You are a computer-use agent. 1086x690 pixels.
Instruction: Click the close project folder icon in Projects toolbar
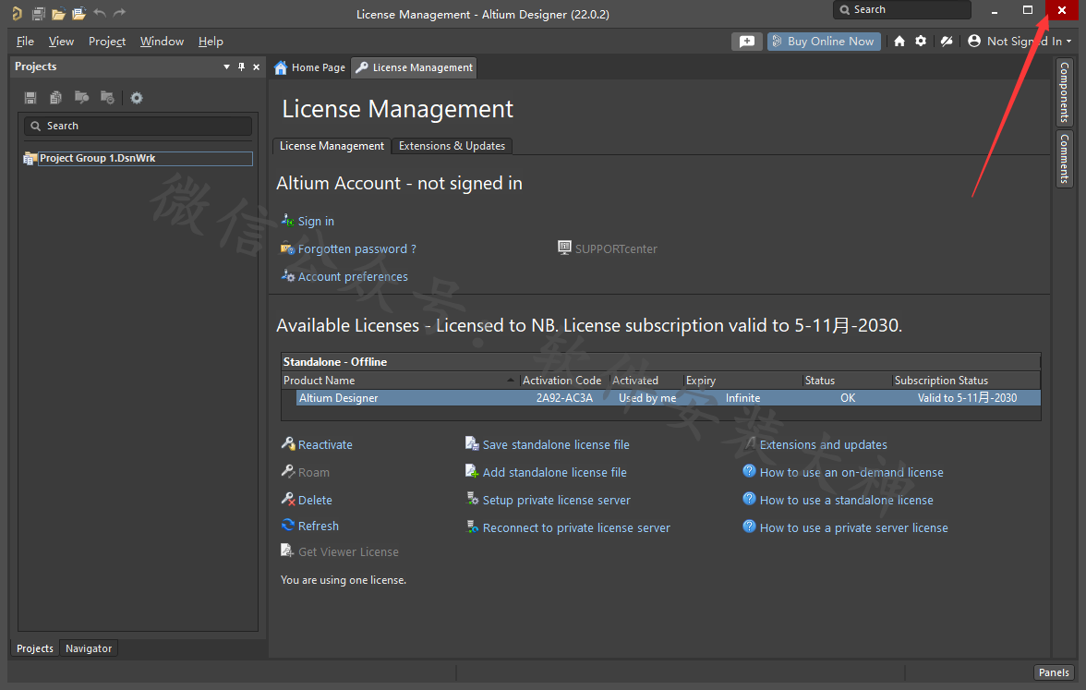pos(107,97)
